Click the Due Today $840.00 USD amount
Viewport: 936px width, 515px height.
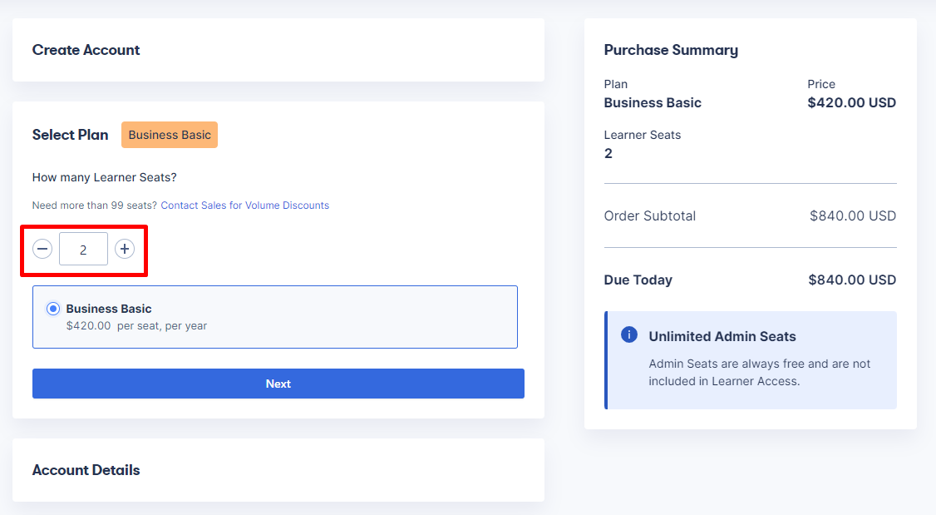point(852,280)
